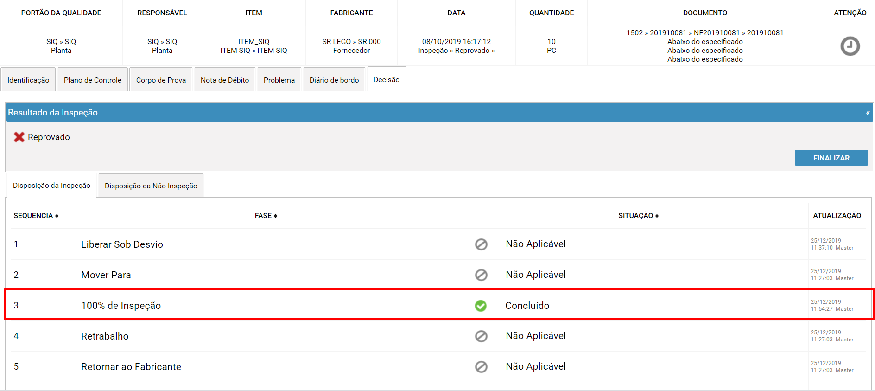Click the red X Reprovado icon
Viewport: 875px width, 391px height.
coord(19,137)
